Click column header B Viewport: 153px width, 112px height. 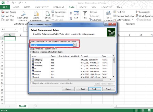click(21, 35)
